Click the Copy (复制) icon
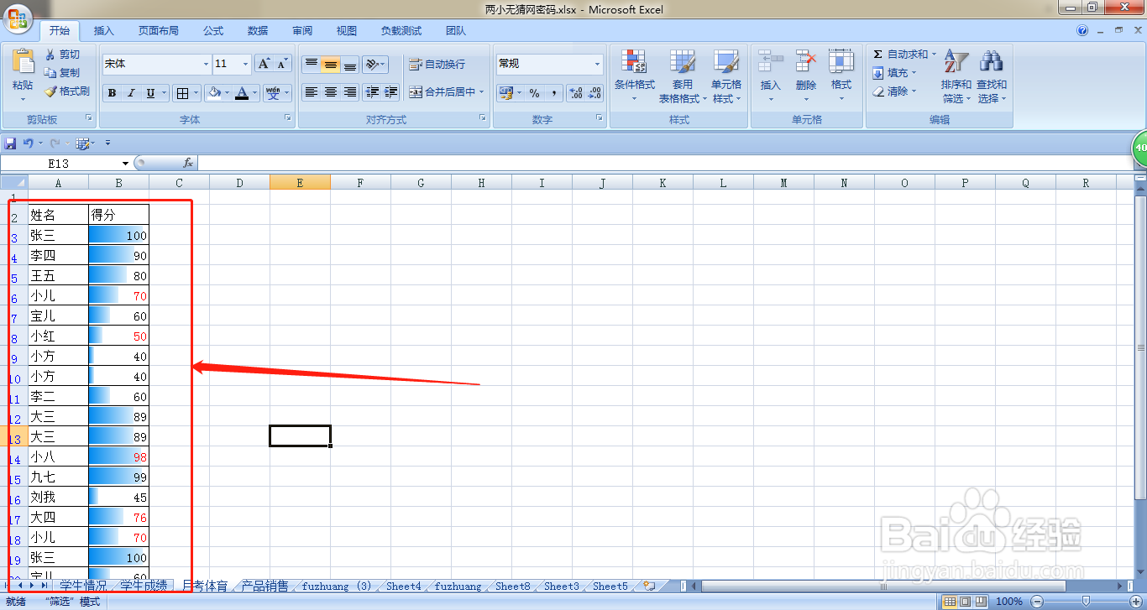This screenshot has width=1147, height=610. [x=50, y=73]
